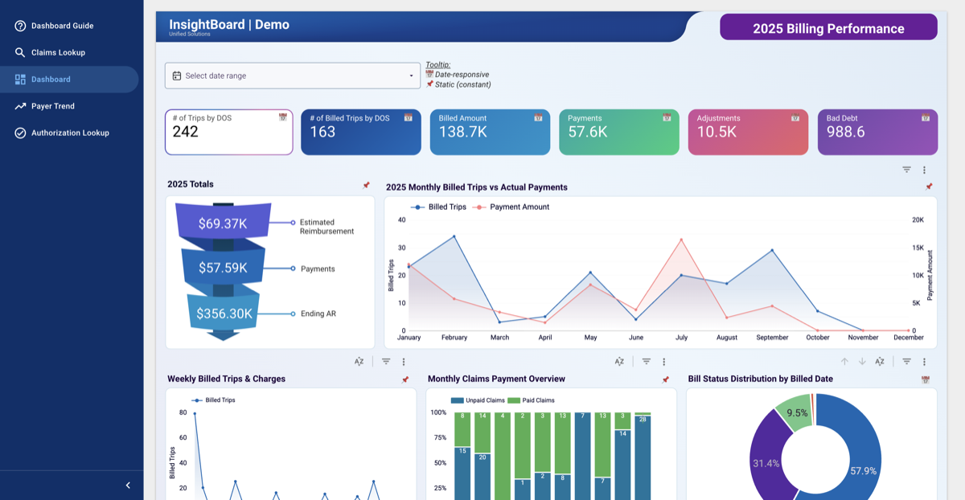The height and width of the screenshot is (500, 965).
Task: Click calendar icon on Adjustments card
Action: point(795,117)
